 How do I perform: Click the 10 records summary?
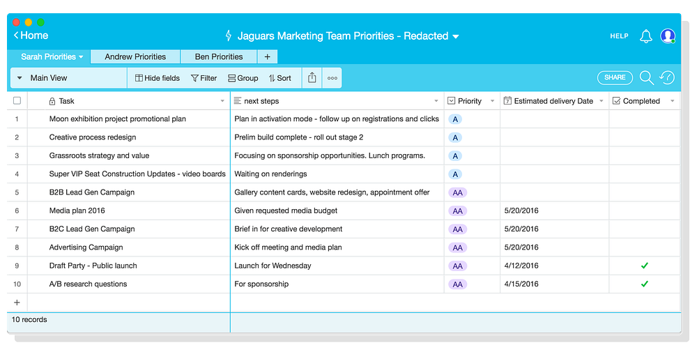tap(29, 320)
